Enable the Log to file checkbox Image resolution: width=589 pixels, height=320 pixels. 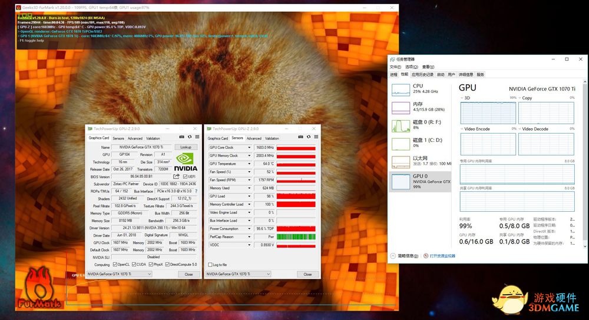point(210,265)
